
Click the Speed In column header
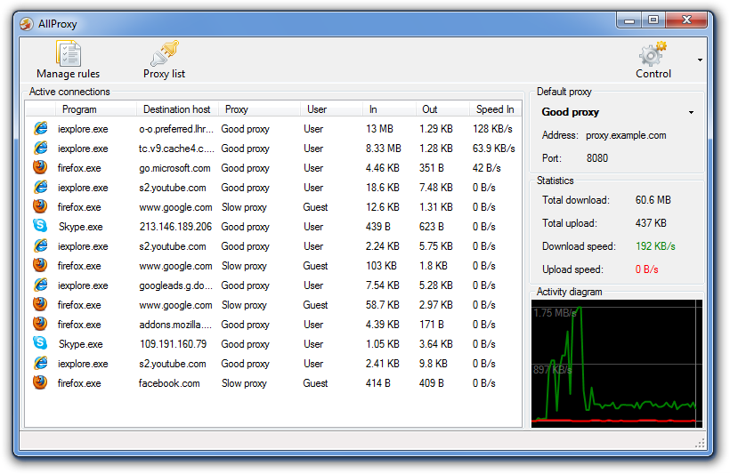coord(495,109)
